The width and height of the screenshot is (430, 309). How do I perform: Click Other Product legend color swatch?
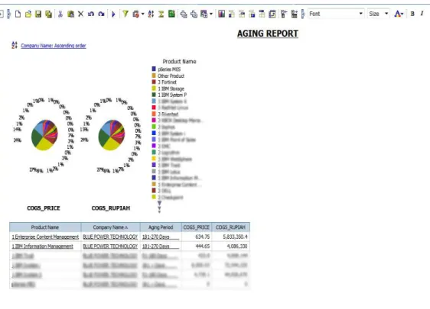pyautogui.click(x=154, y=76)
